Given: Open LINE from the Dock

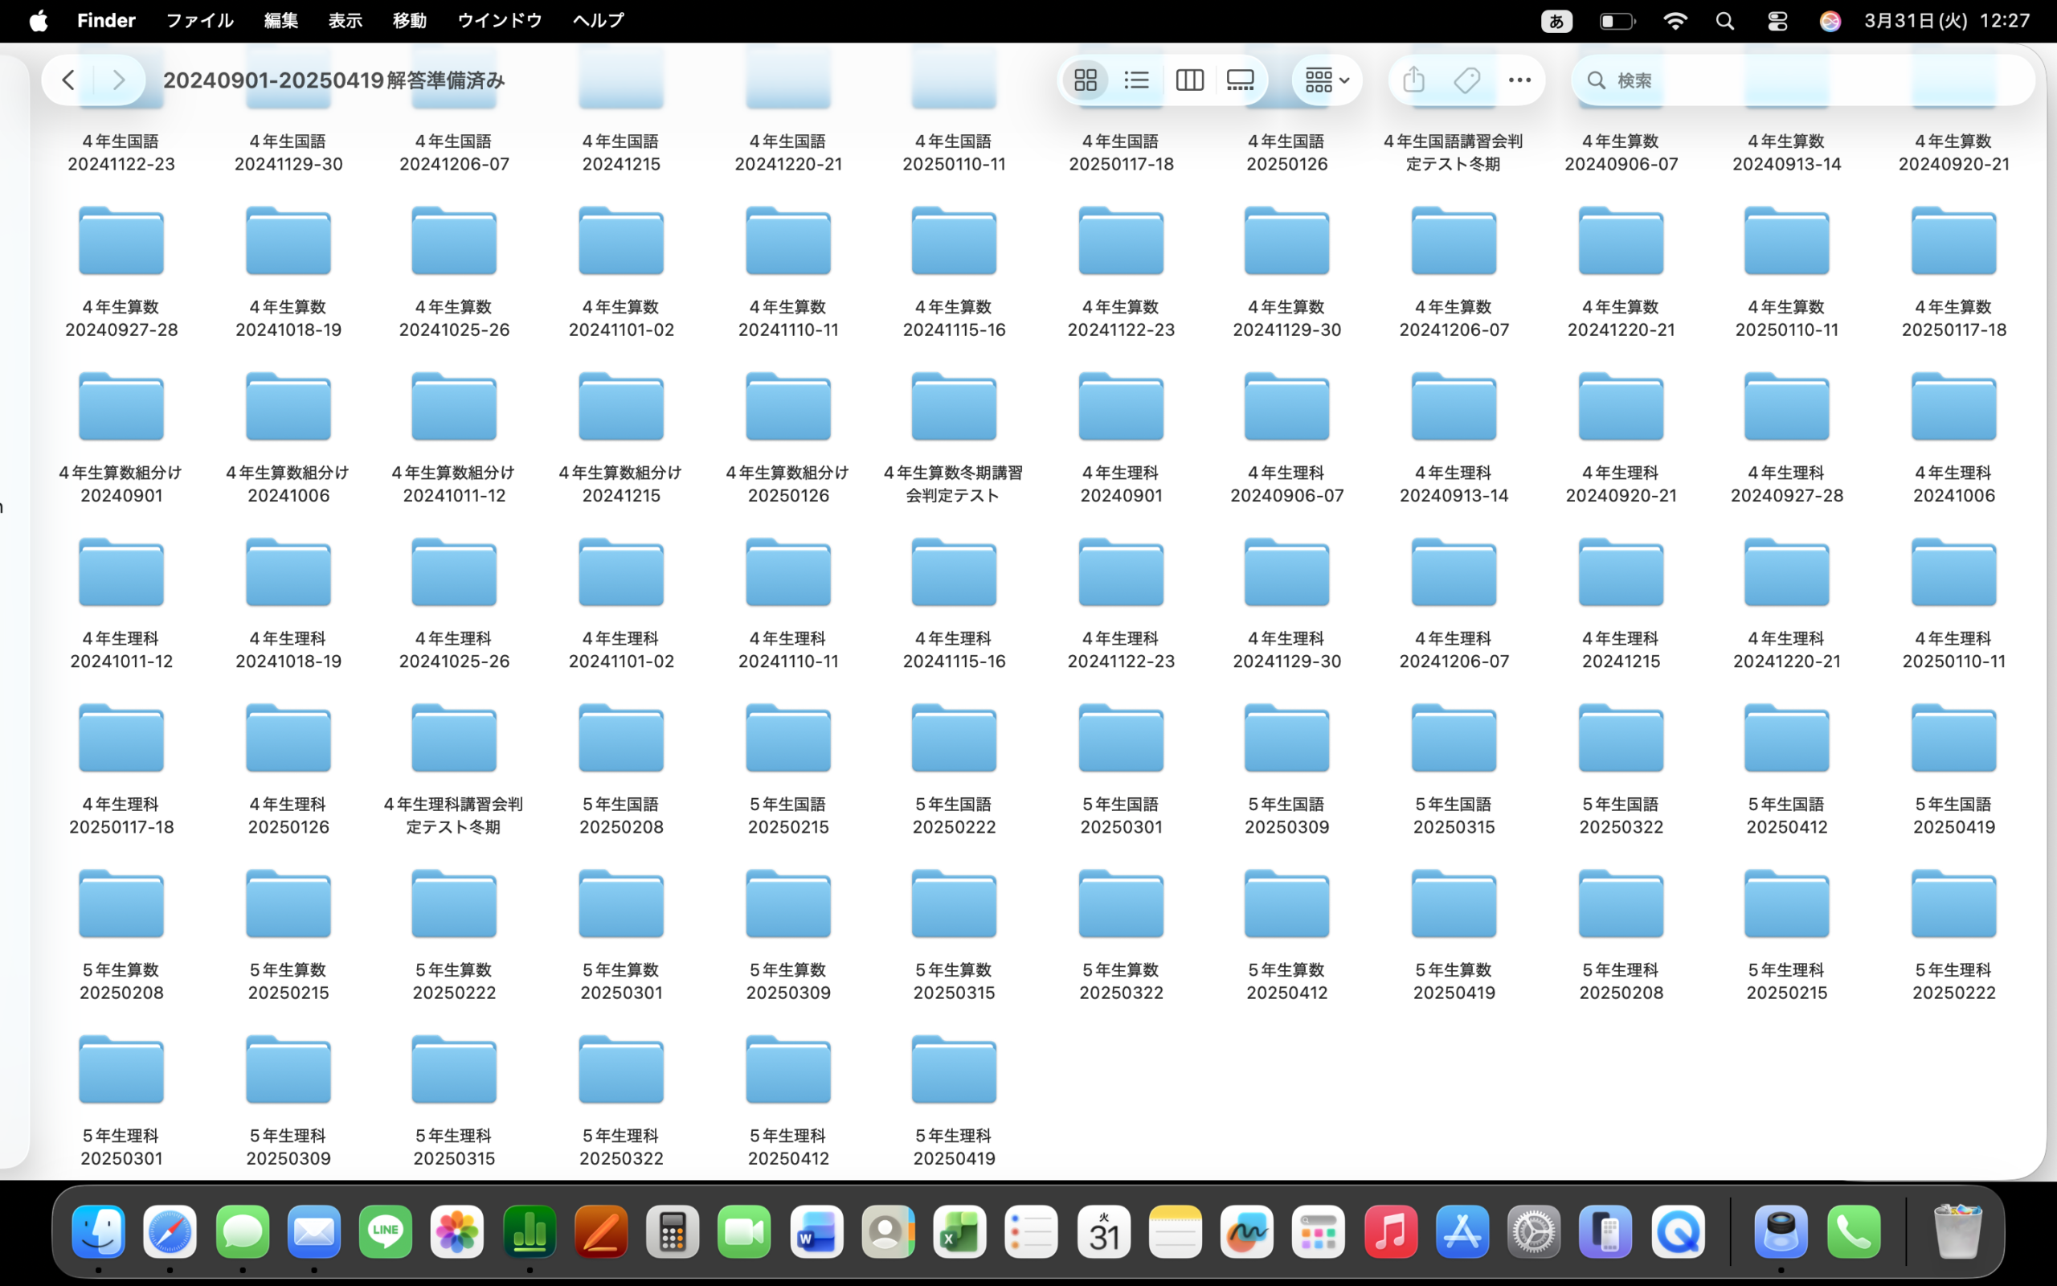Looking at the screenshot, I should click(386, 1231).
